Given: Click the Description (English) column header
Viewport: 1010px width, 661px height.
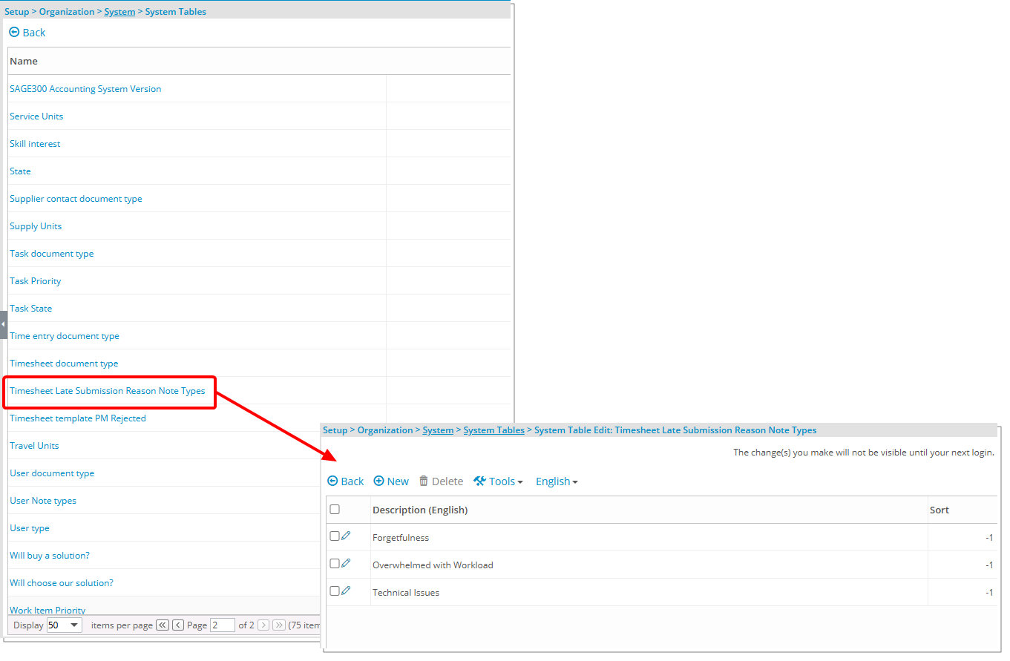Looking at the screenshot, I should tap(420, 510).
